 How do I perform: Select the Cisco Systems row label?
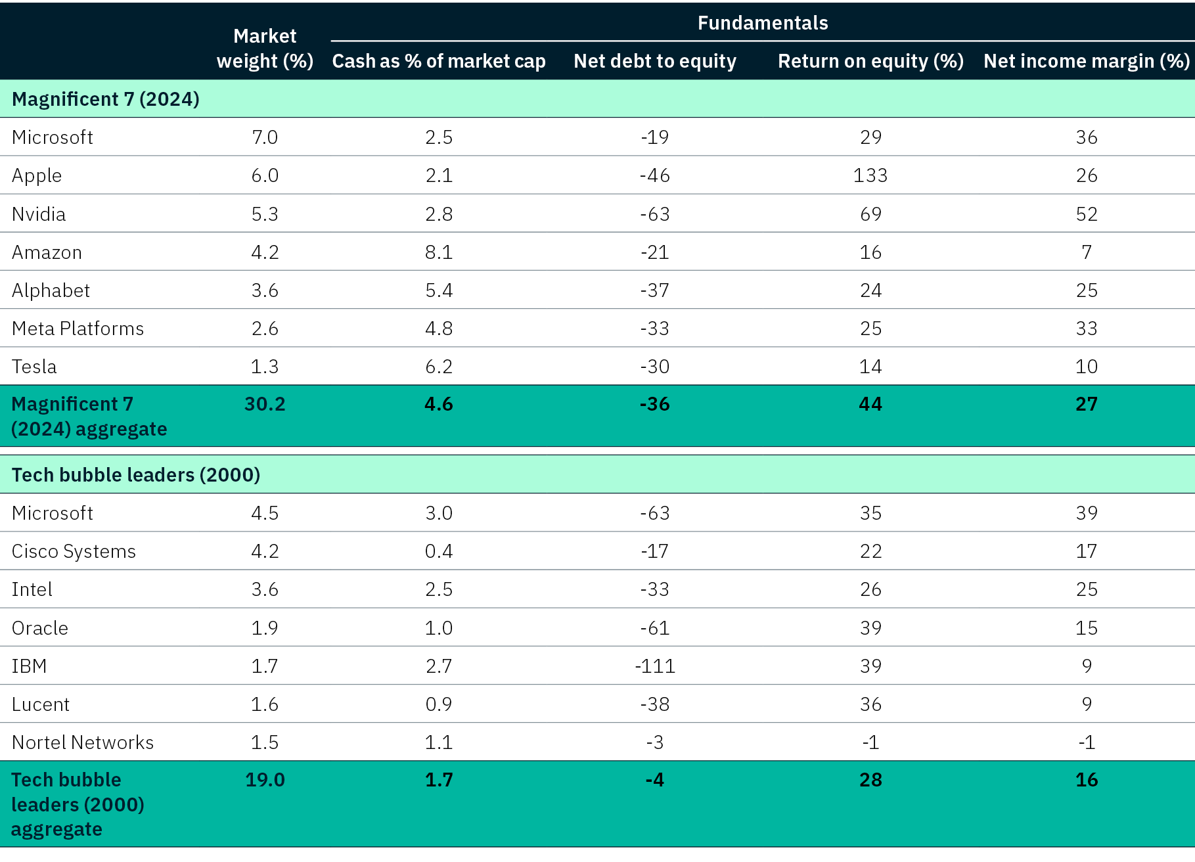coord(74,551)
